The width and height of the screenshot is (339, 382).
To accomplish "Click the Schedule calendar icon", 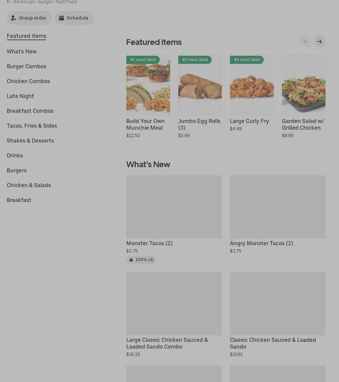I will [61, 18].
